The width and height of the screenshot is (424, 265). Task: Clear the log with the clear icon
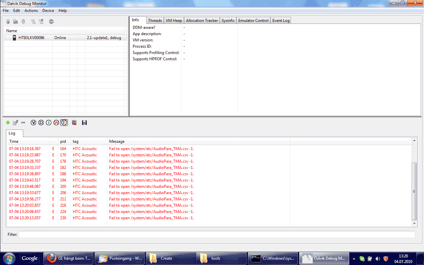74,123
